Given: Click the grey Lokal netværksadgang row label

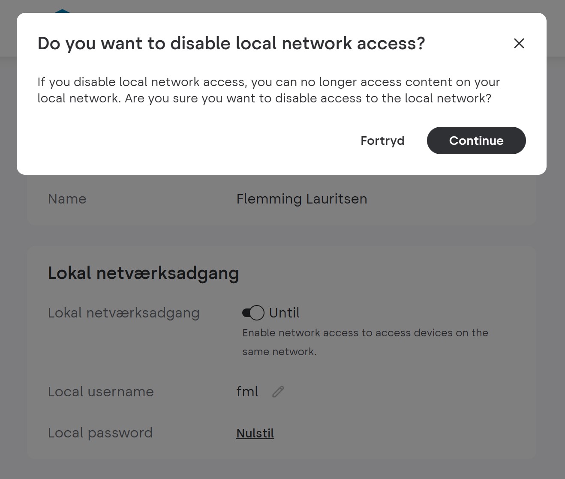Looking at the screenshot, I should (124, 313).
